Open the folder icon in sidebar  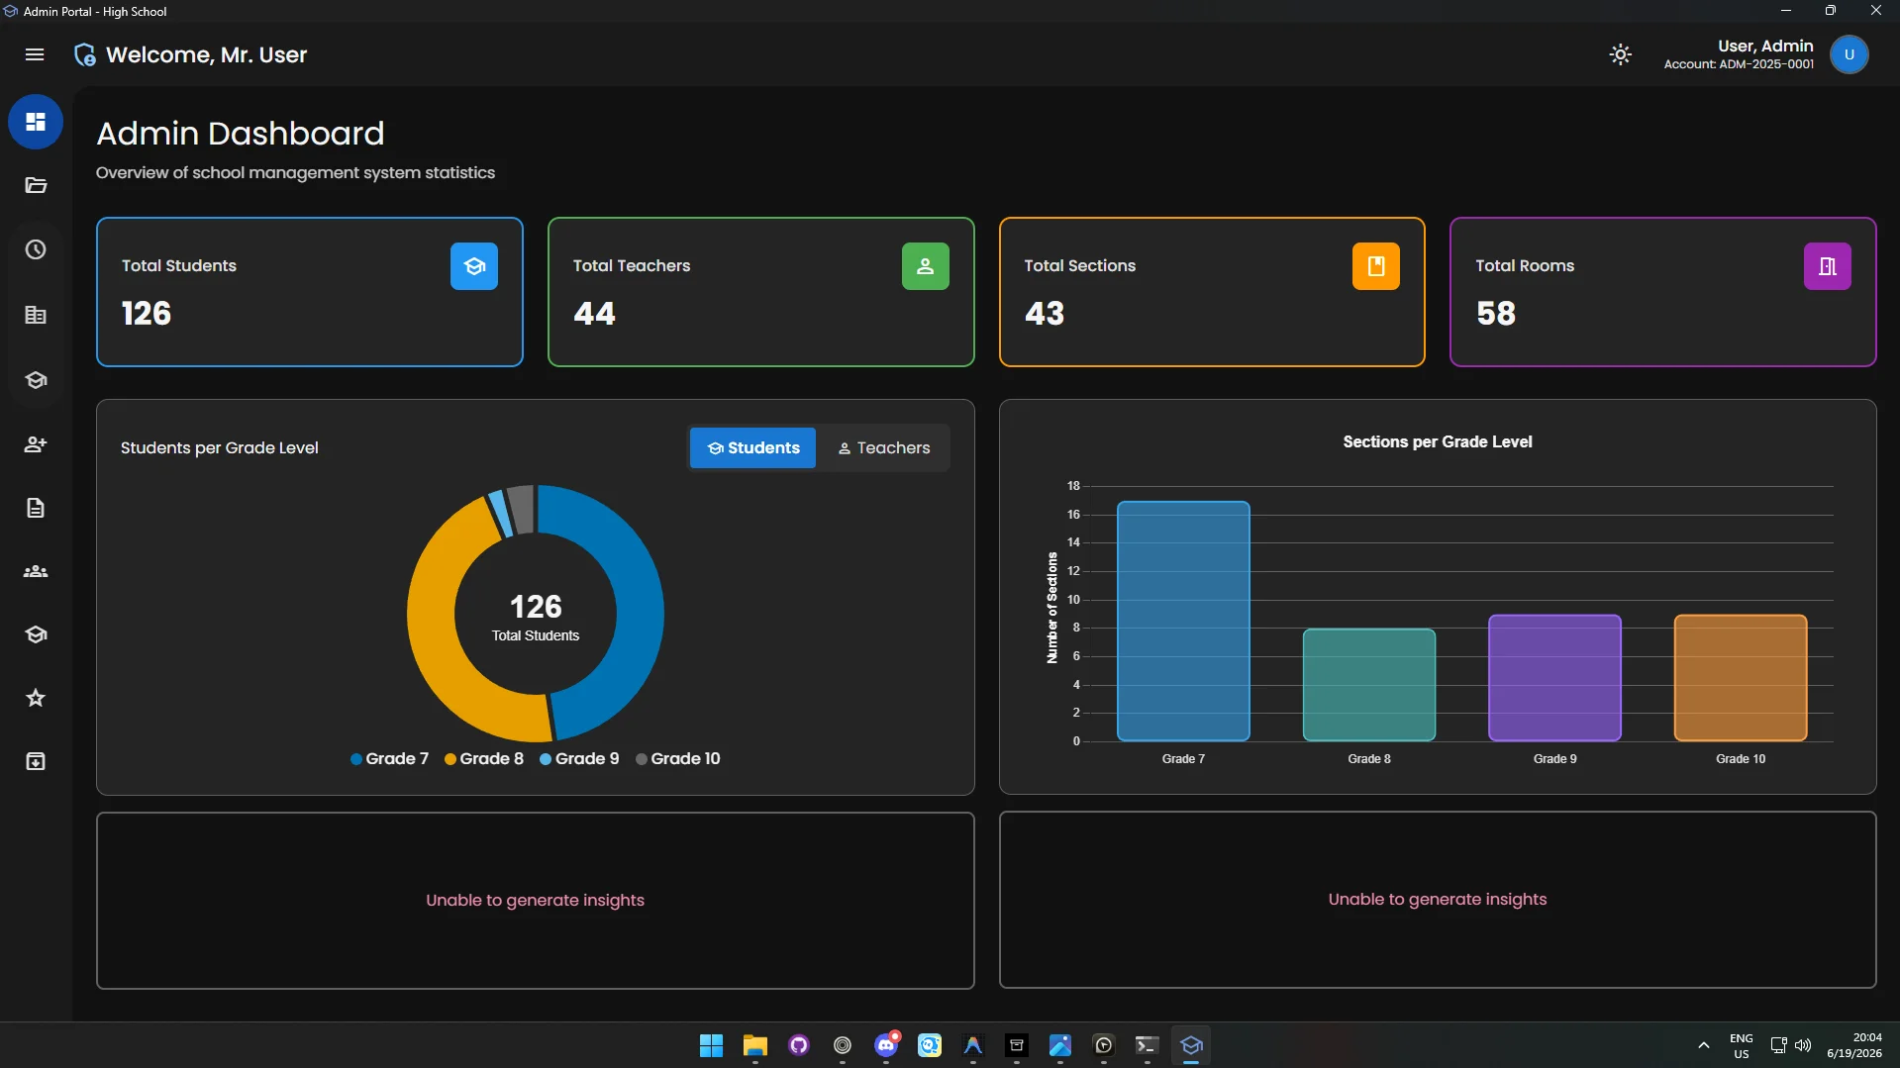(x=36, y=185)
